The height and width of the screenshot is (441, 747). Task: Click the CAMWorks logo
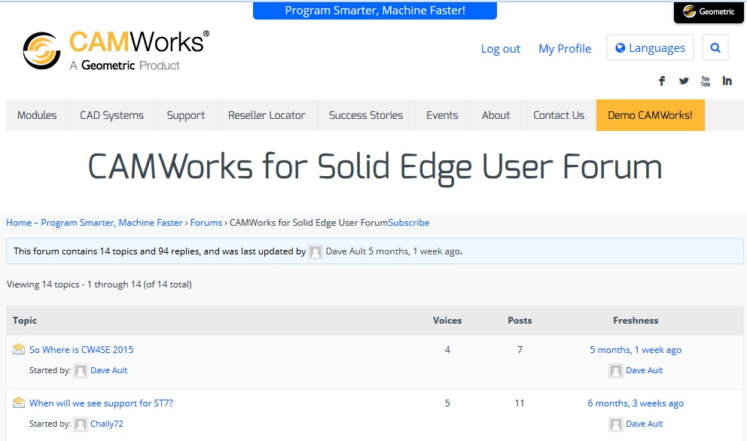point(116,50)
